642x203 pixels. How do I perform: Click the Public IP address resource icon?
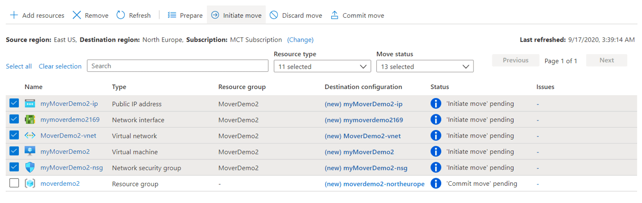30,104
